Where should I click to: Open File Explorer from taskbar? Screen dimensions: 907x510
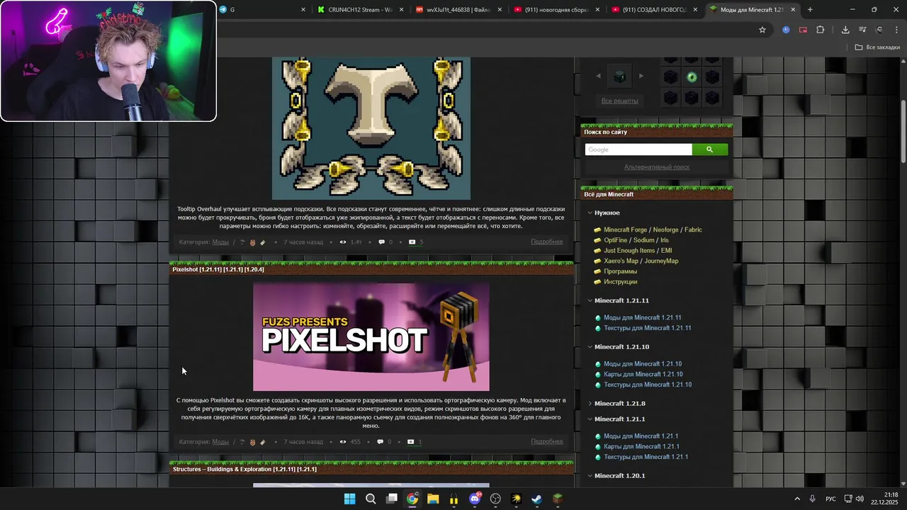(433, 499)
